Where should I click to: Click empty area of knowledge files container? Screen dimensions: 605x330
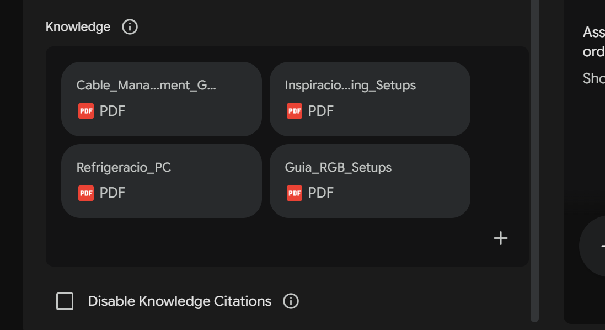tap(270, 243)
